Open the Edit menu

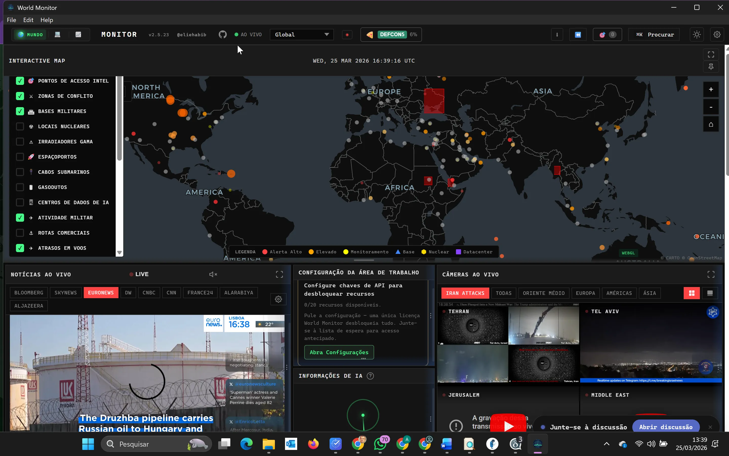click(28, 20)
